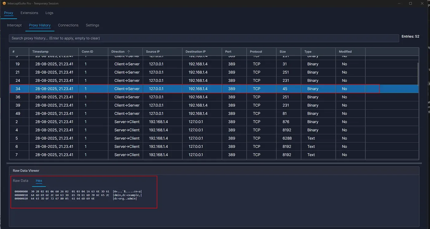
Task: Select history row number 19
Action: tap(214, 64)
